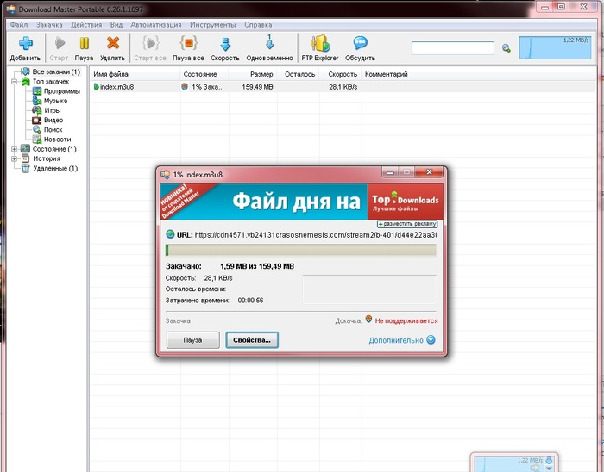Viewport: 604px width, 472px height.
Task: Click the download progress bar in the dialog
Action: (301, 251)
